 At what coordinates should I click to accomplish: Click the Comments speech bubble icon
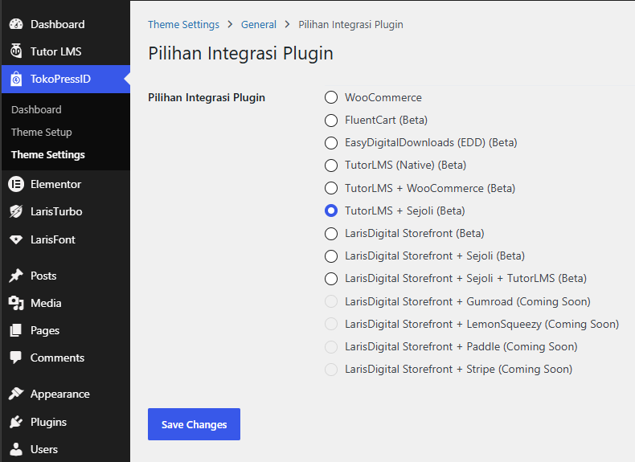[16, 358]
